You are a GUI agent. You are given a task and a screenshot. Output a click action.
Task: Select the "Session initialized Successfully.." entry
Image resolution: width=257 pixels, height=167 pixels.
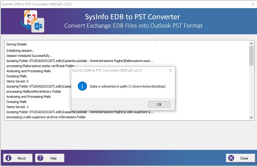[x=29, y=56]
